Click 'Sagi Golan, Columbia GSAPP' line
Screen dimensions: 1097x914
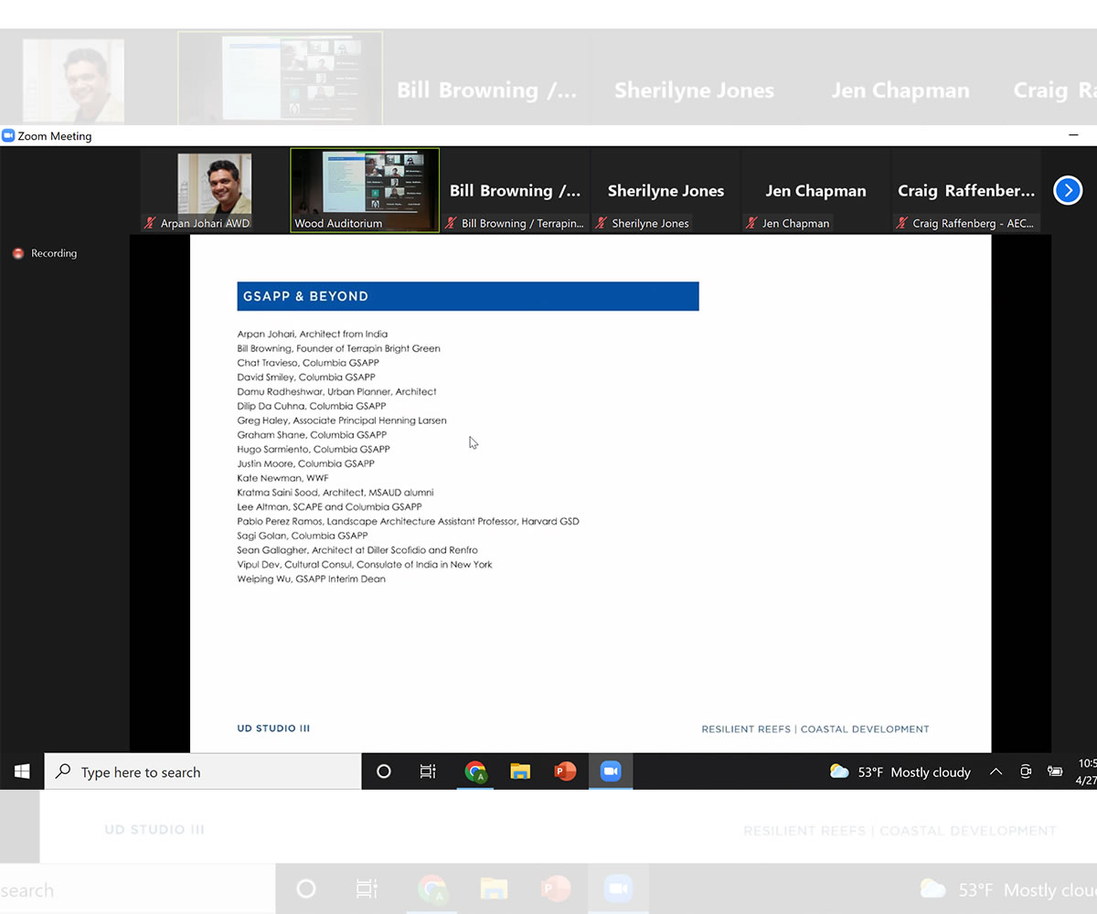click(x=303, y=536)
